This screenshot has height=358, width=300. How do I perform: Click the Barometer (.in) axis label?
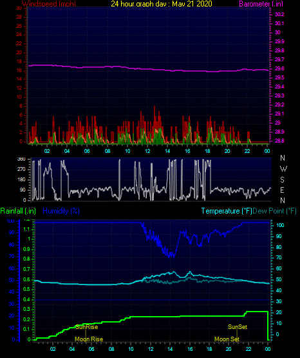261,4
